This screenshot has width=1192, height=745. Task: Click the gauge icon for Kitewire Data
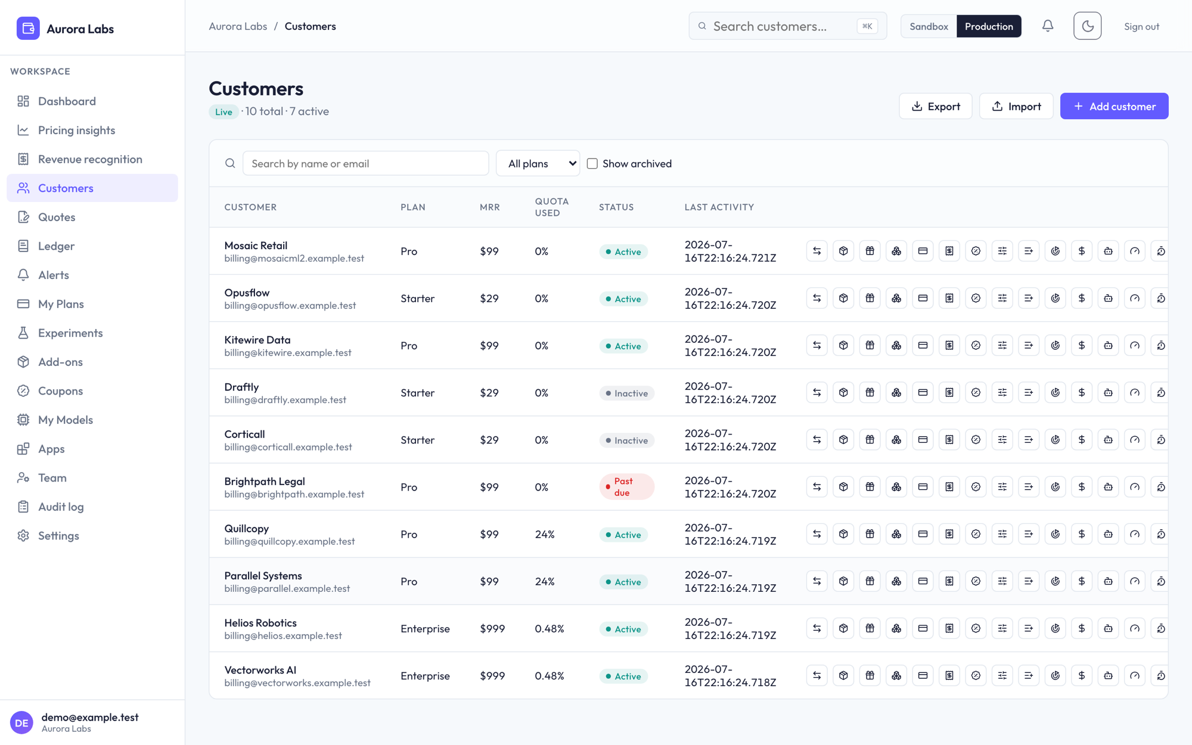click(1135, 345)
